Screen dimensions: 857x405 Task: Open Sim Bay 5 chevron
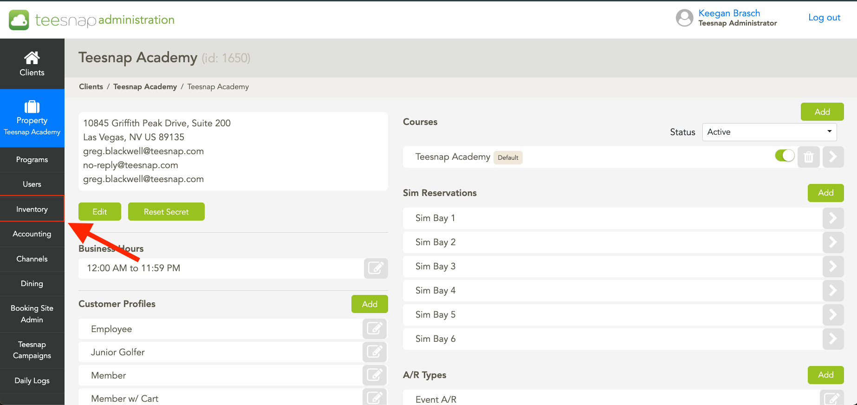click(833, 314)
